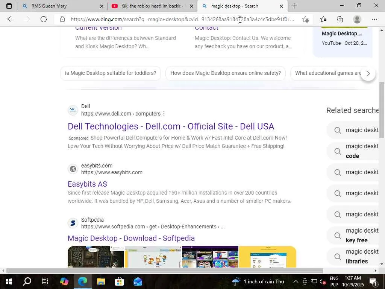Open Dell result options three-dot menu

coord(164,114)
